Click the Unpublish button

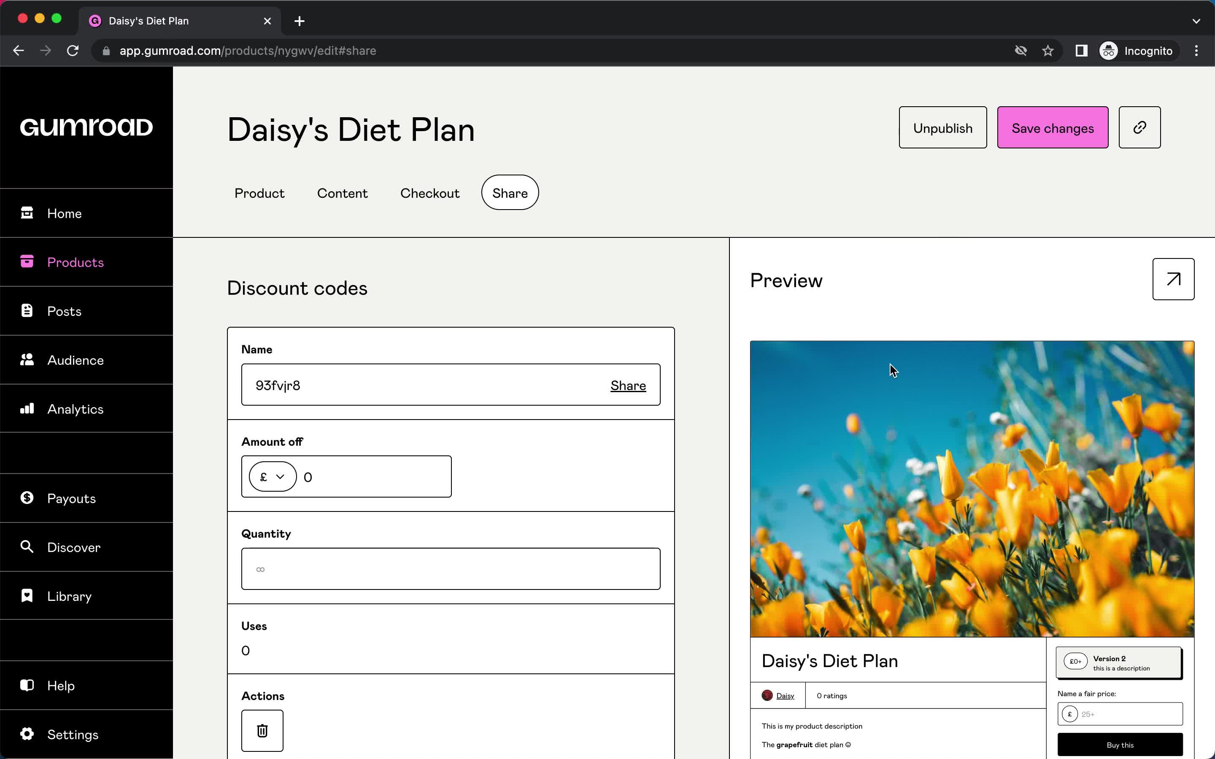942,127
